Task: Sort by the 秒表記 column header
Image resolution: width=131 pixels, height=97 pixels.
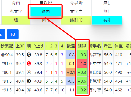Action: (x=7, y=46)
